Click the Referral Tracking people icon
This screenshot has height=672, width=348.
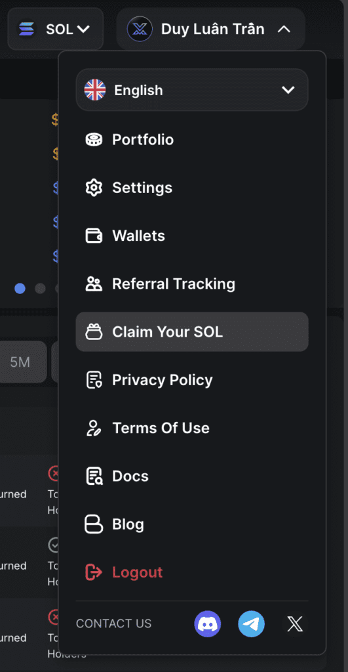[94, 283]
